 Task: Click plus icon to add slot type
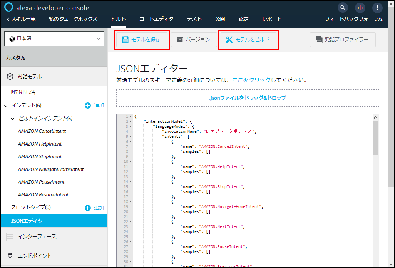(88, 208)
